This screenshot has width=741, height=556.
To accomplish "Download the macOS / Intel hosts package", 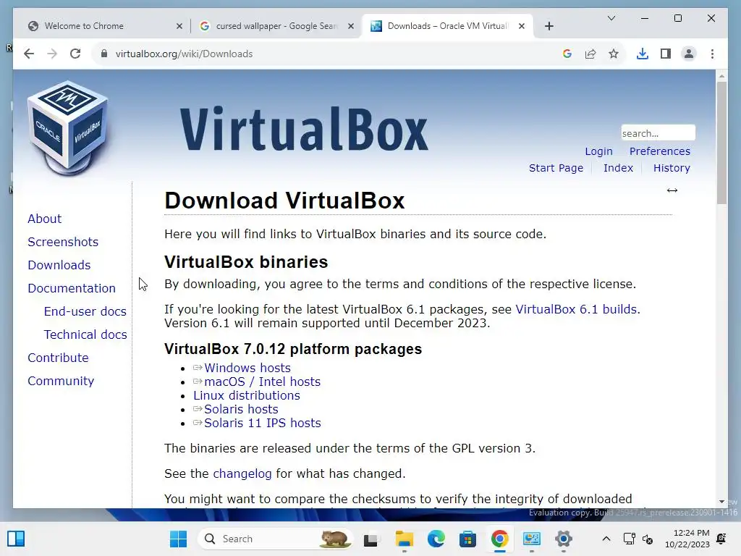I will (x=262, y=382).
